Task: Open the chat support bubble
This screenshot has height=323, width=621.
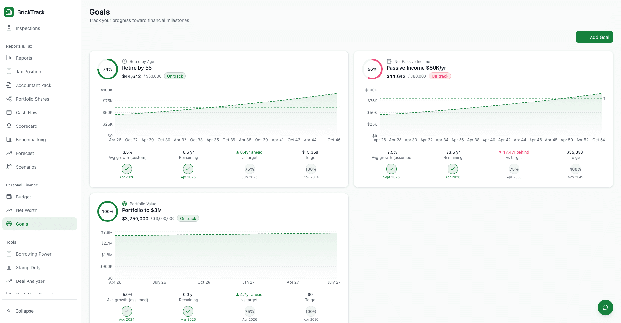Action: pyautogui.click(x=605, y=307)
